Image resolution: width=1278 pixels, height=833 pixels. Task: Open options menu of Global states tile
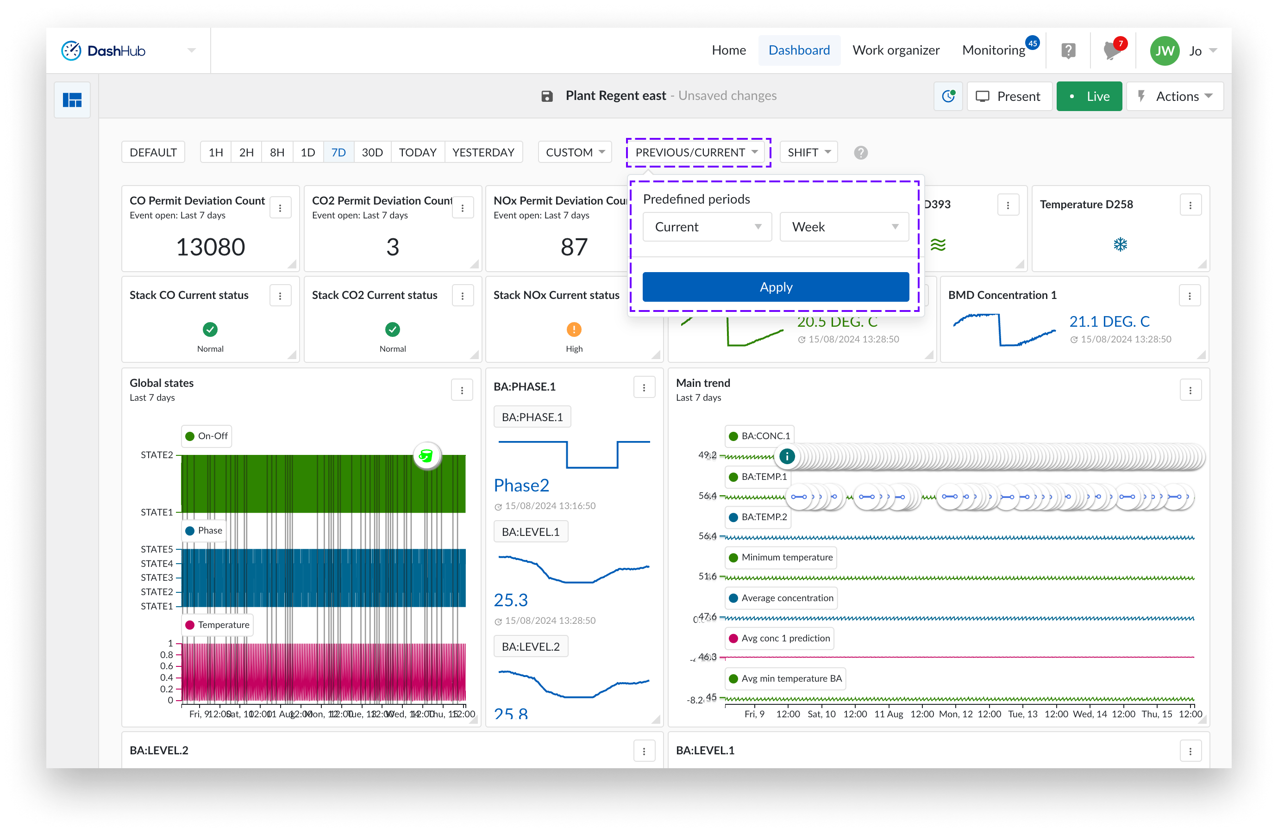point(462,391)
